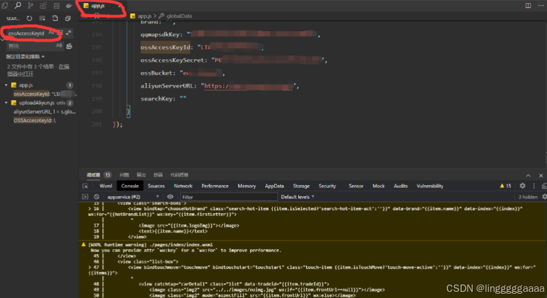This screenshot has height=298, width=547.
Task: Refresh search results with circular arrow
Action: (29, 18)
